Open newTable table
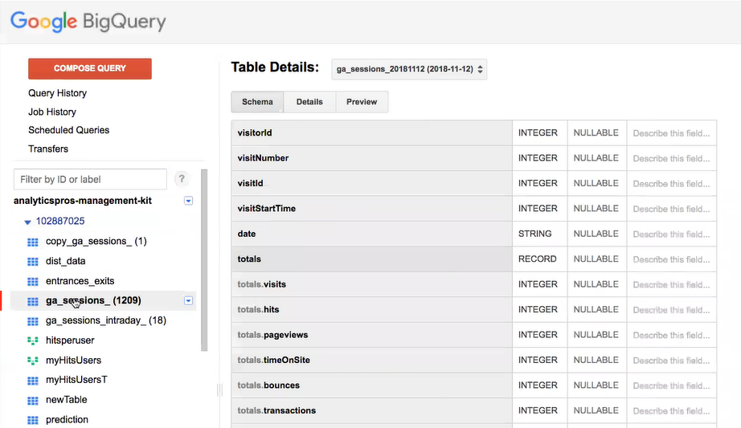The height and width of the screenshot is (428, 741). 66,400
